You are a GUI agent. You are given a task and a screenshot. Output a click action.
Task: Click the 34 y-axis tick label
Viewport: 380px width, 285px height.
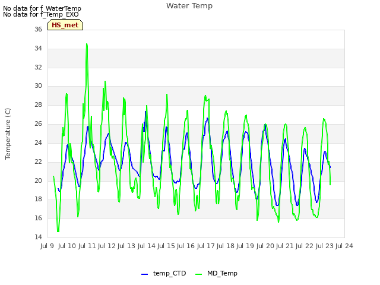tap(38, 48)
